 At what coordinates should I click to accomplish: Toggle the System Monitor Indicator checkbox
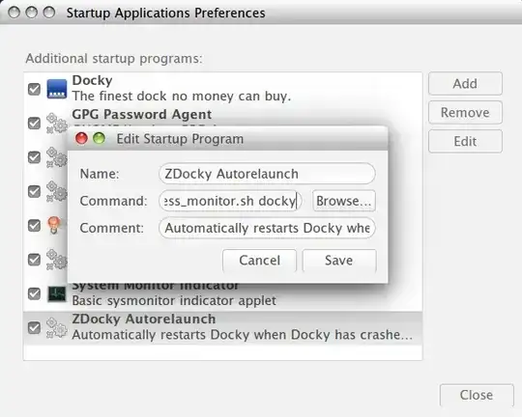click(34, 293)
